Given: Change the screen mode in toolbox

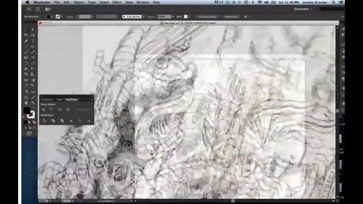Looking at the screenshot, I should click(29, 134).
